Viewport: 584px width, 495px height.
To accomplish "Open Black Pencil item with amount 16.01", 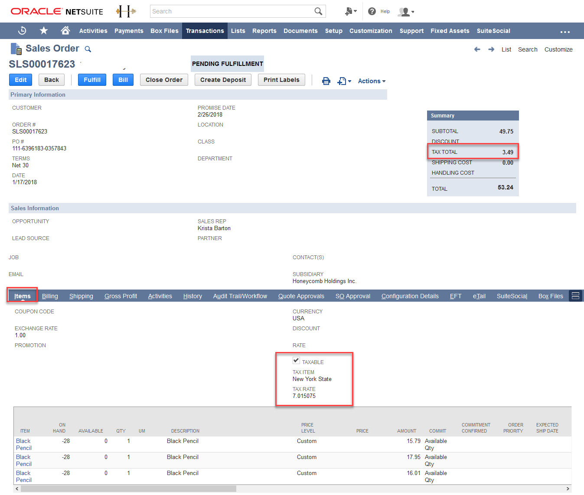I will [x=23, y=476].
